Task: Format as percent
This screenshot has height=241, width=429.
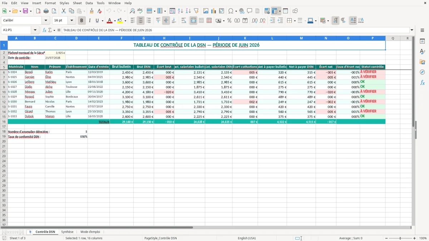Action: coord(229,21)
